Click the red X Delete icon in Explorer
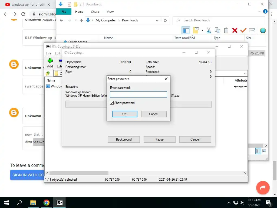Screen dimensions: 277x208 (x=235, y=30)
